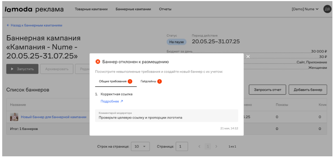Viewport: 335px width, 160px height.
Task: Click the Показы column header
Action: (x=282, y=105)
